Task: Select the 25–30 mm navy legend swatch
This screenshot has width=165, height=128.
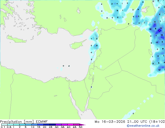Action: (x=53, y=125)
